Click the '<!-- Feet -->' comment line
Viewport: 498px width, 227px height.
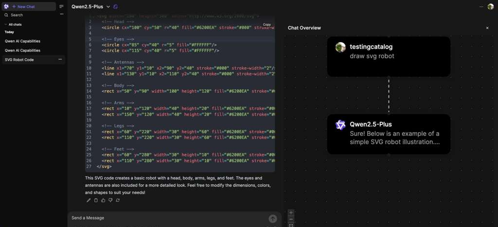click(118, 149)
